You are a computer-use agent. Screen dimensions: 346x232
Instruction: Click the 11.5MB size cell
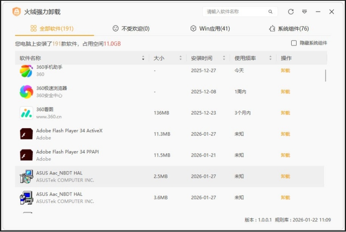point(162,155)
